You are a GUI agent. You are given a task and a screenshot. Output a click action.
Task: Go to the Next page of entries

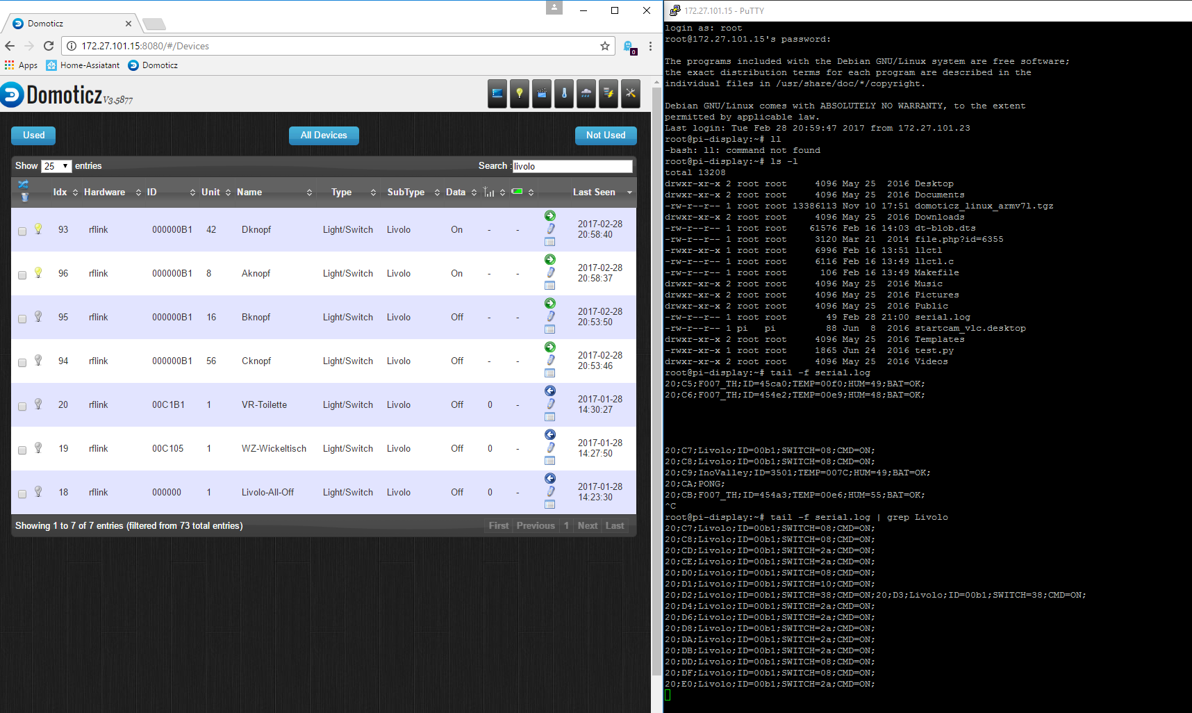click(x=588, y=526)
